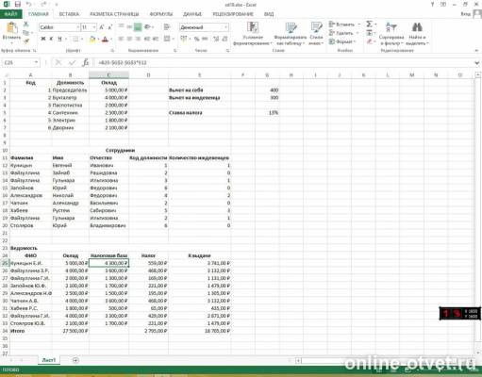Toggle underline Ч formatting

coord(59,39)
